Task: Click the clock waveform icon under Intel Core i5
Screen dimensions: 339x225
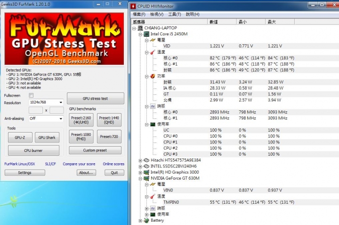Action: coord(153,106)
